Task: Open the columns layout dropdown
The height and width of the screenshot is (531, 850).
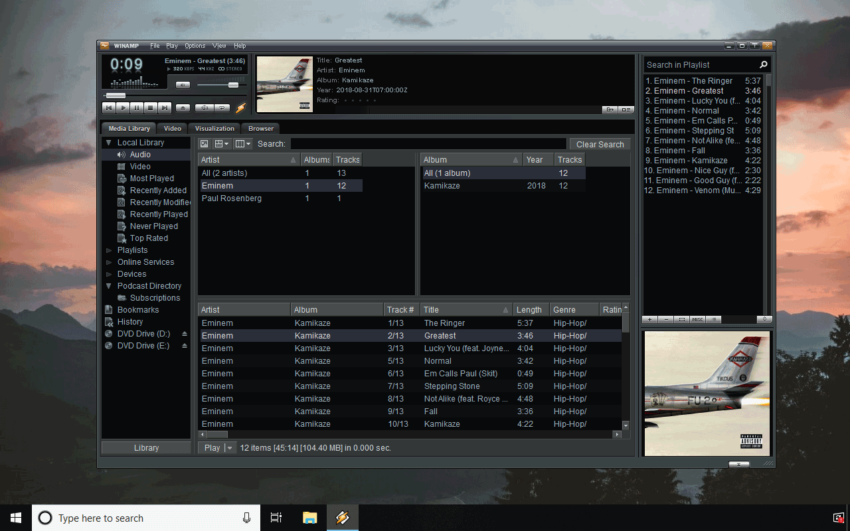Action: click(x=243, y=144)
